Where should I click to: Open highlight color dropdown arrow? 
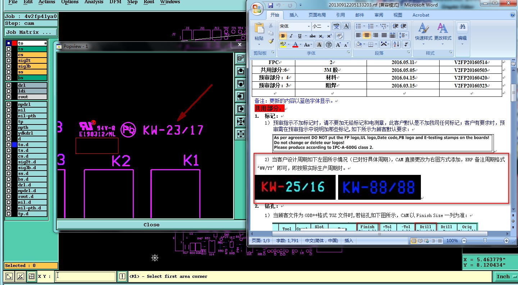tap(289, 45)
